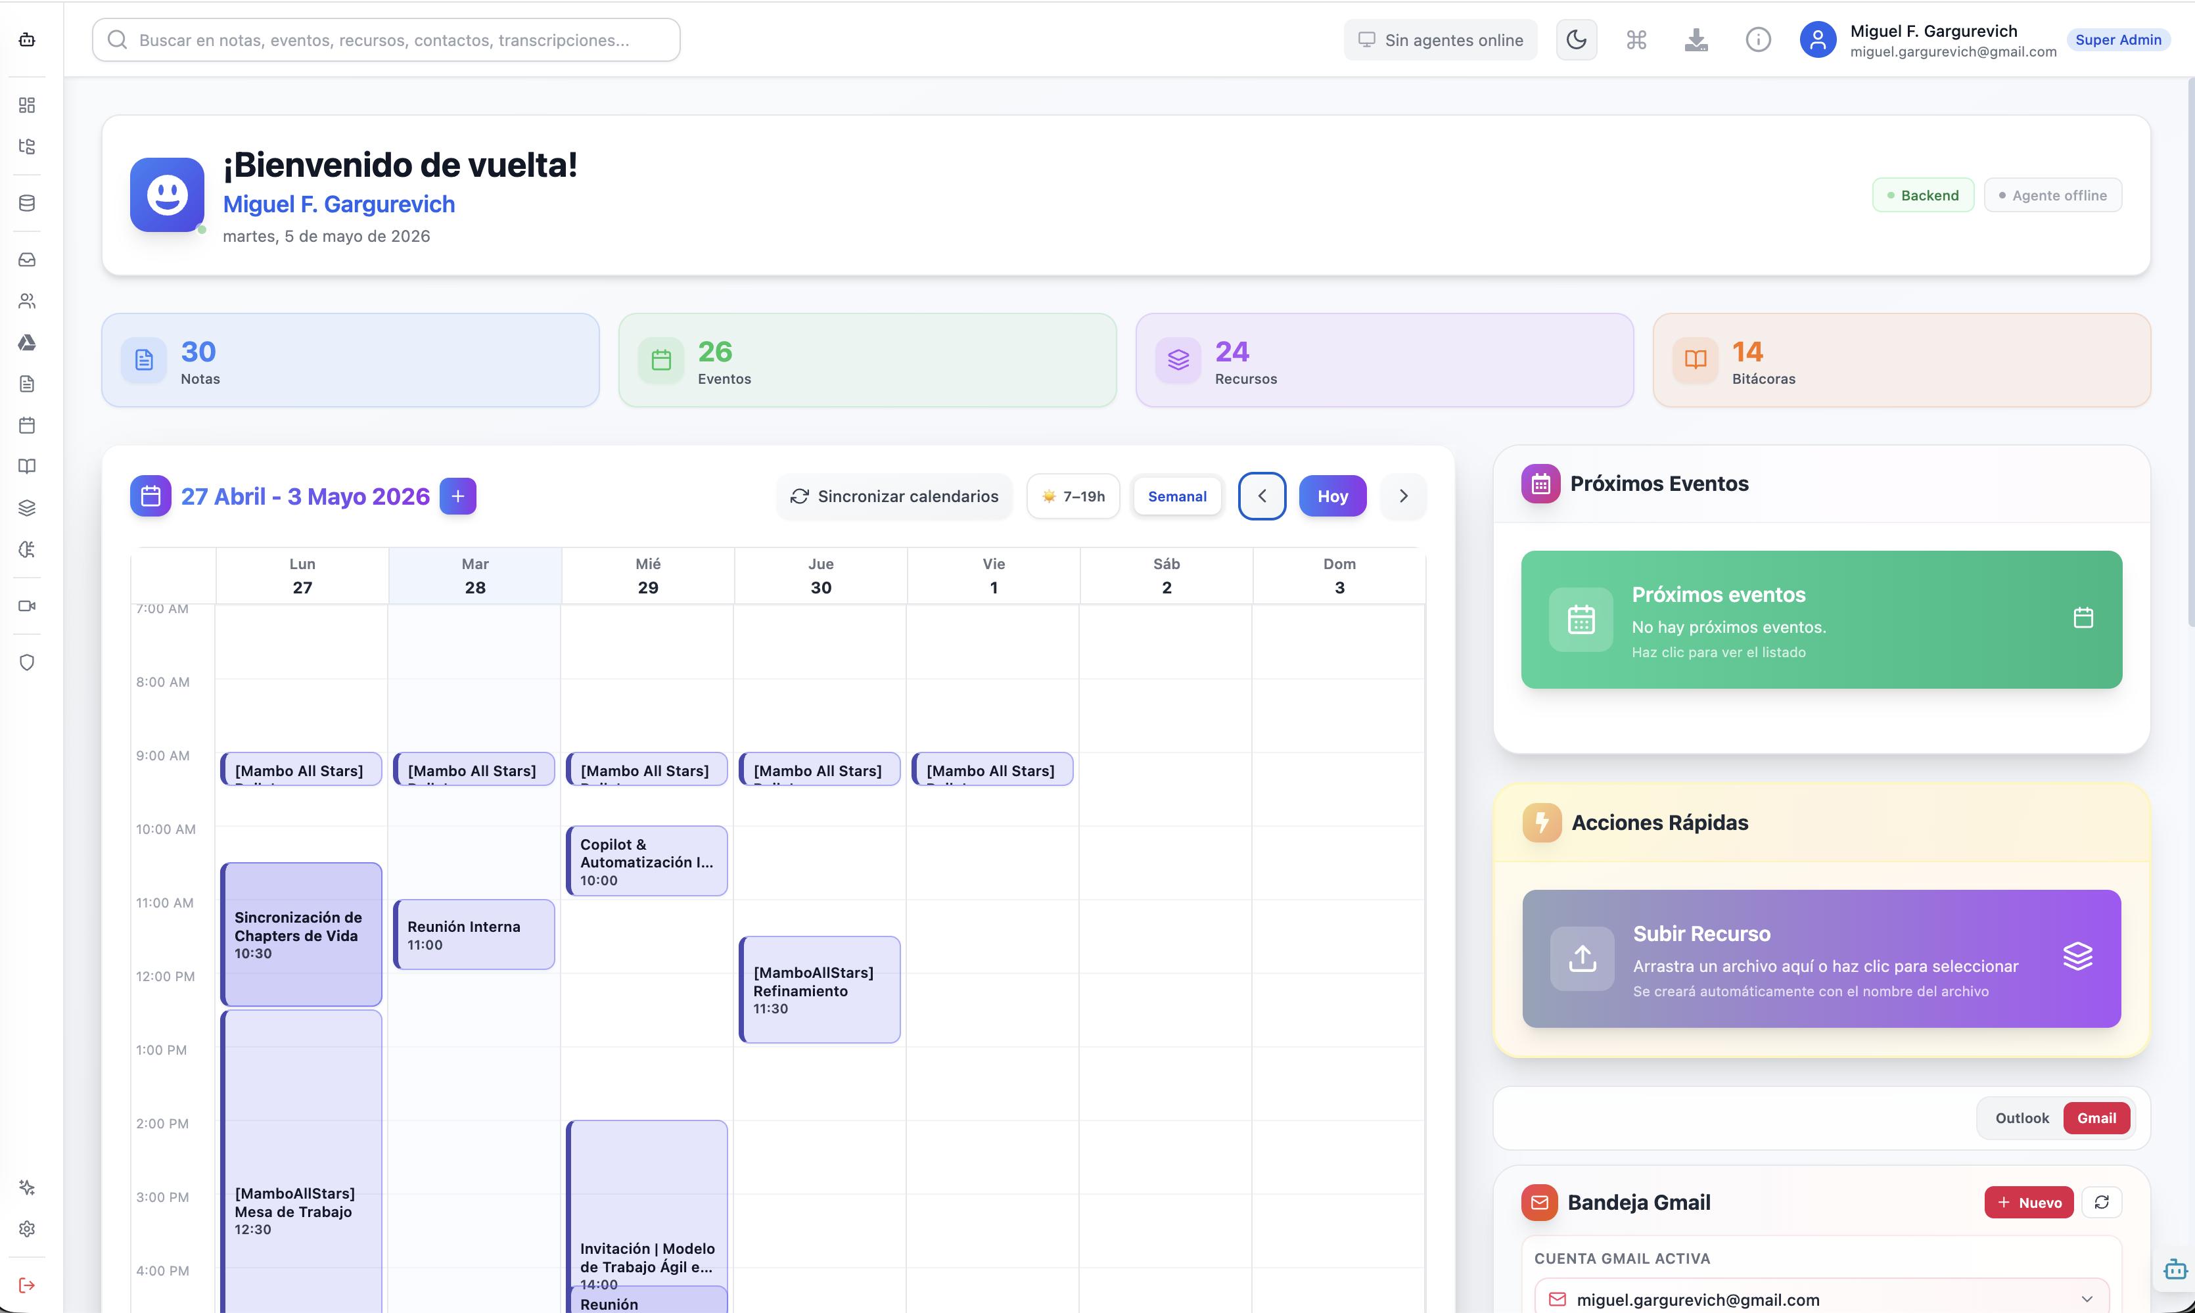Viewport: 2195px width, 1313px height.
Task: Open [MamboAllStars] Mesa de Trabajo event
Action: point(301,1163)
